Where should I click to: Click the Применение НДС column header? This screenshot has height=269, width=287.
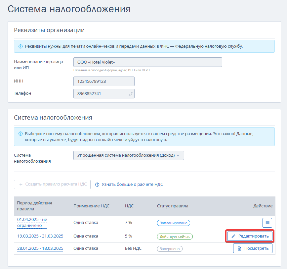91,206
